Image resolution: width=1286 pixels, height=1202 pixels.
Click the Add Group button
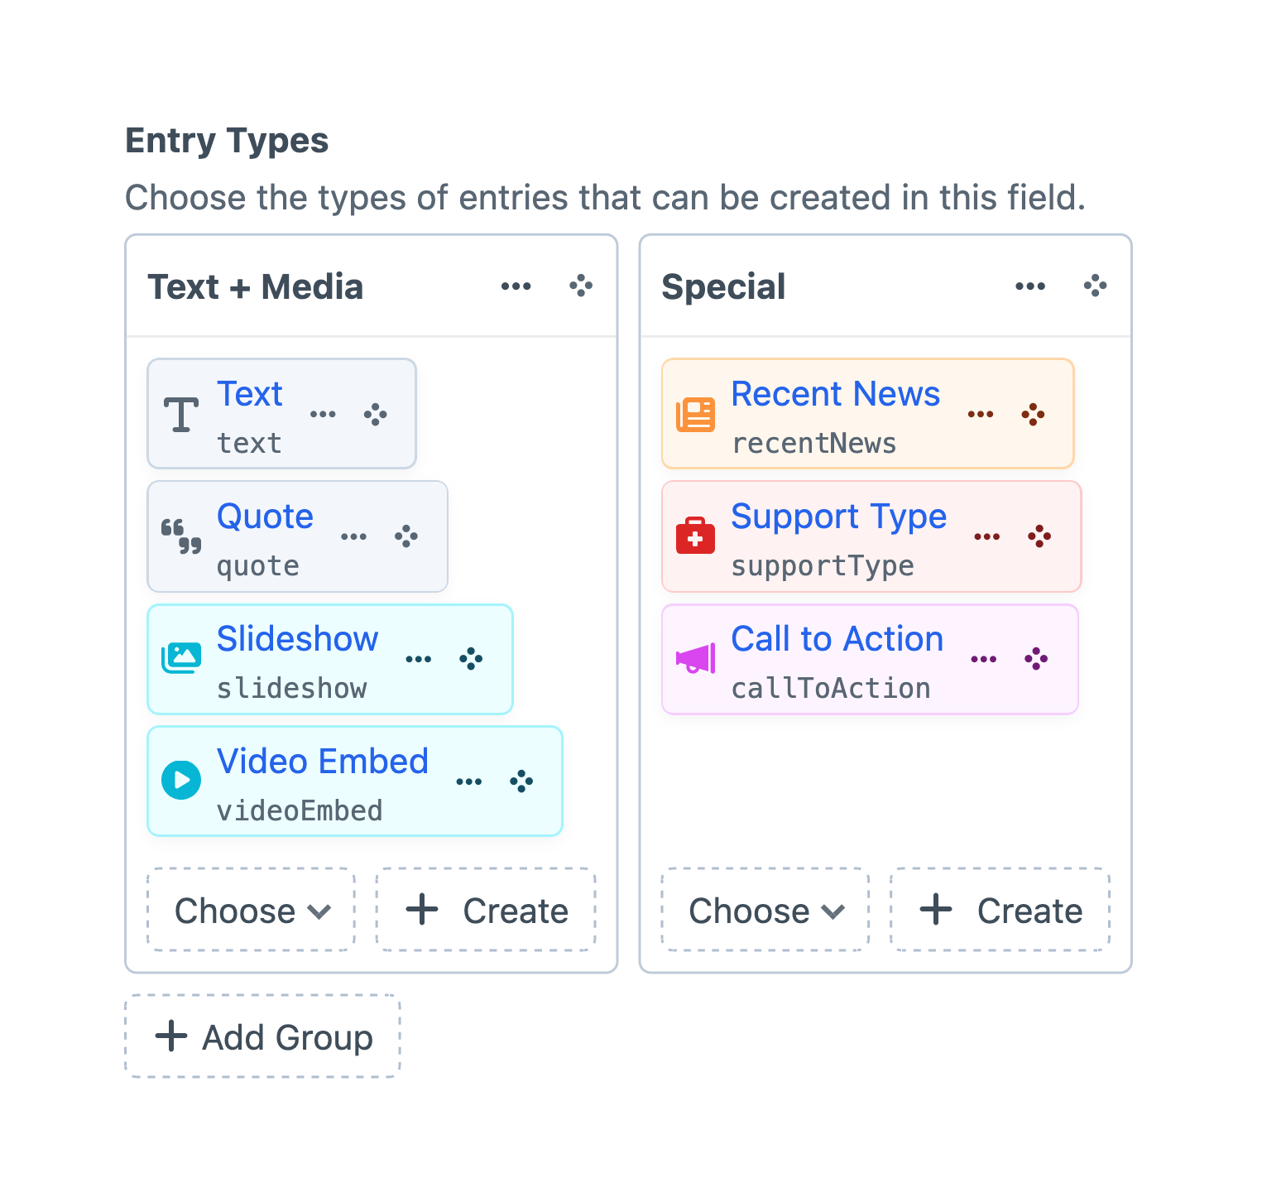coord(262,1036)
